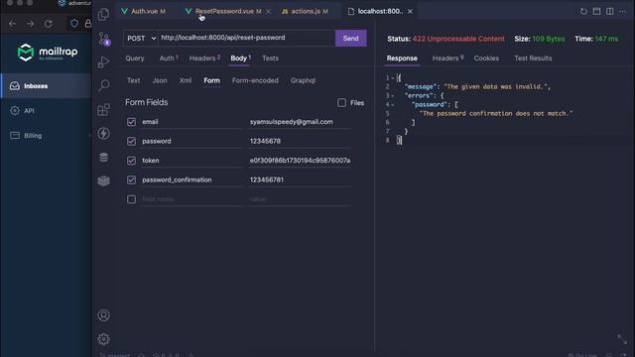Enable the Files checkbox
The height and width of the screenshot is (357, 635).
[x=341, y=103]
